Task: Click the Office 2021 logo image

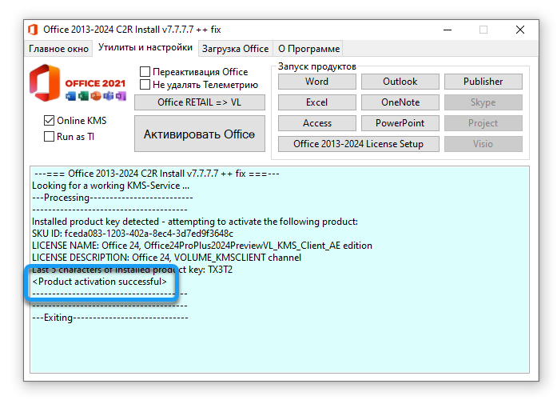Action: click(x=78, y=83)
